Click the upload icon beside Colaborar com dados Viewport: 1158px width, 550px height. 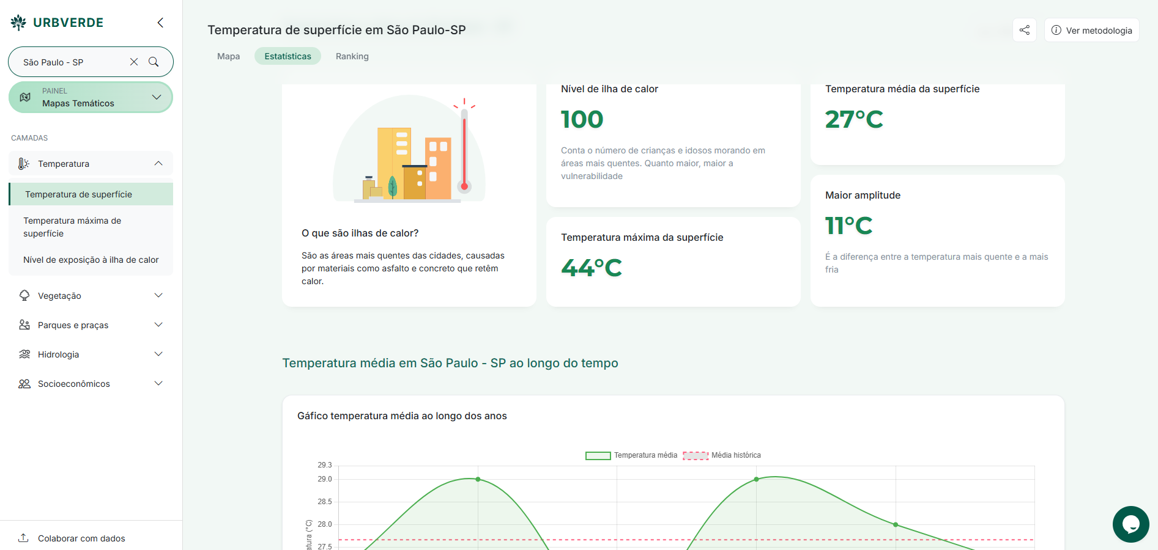23,538
